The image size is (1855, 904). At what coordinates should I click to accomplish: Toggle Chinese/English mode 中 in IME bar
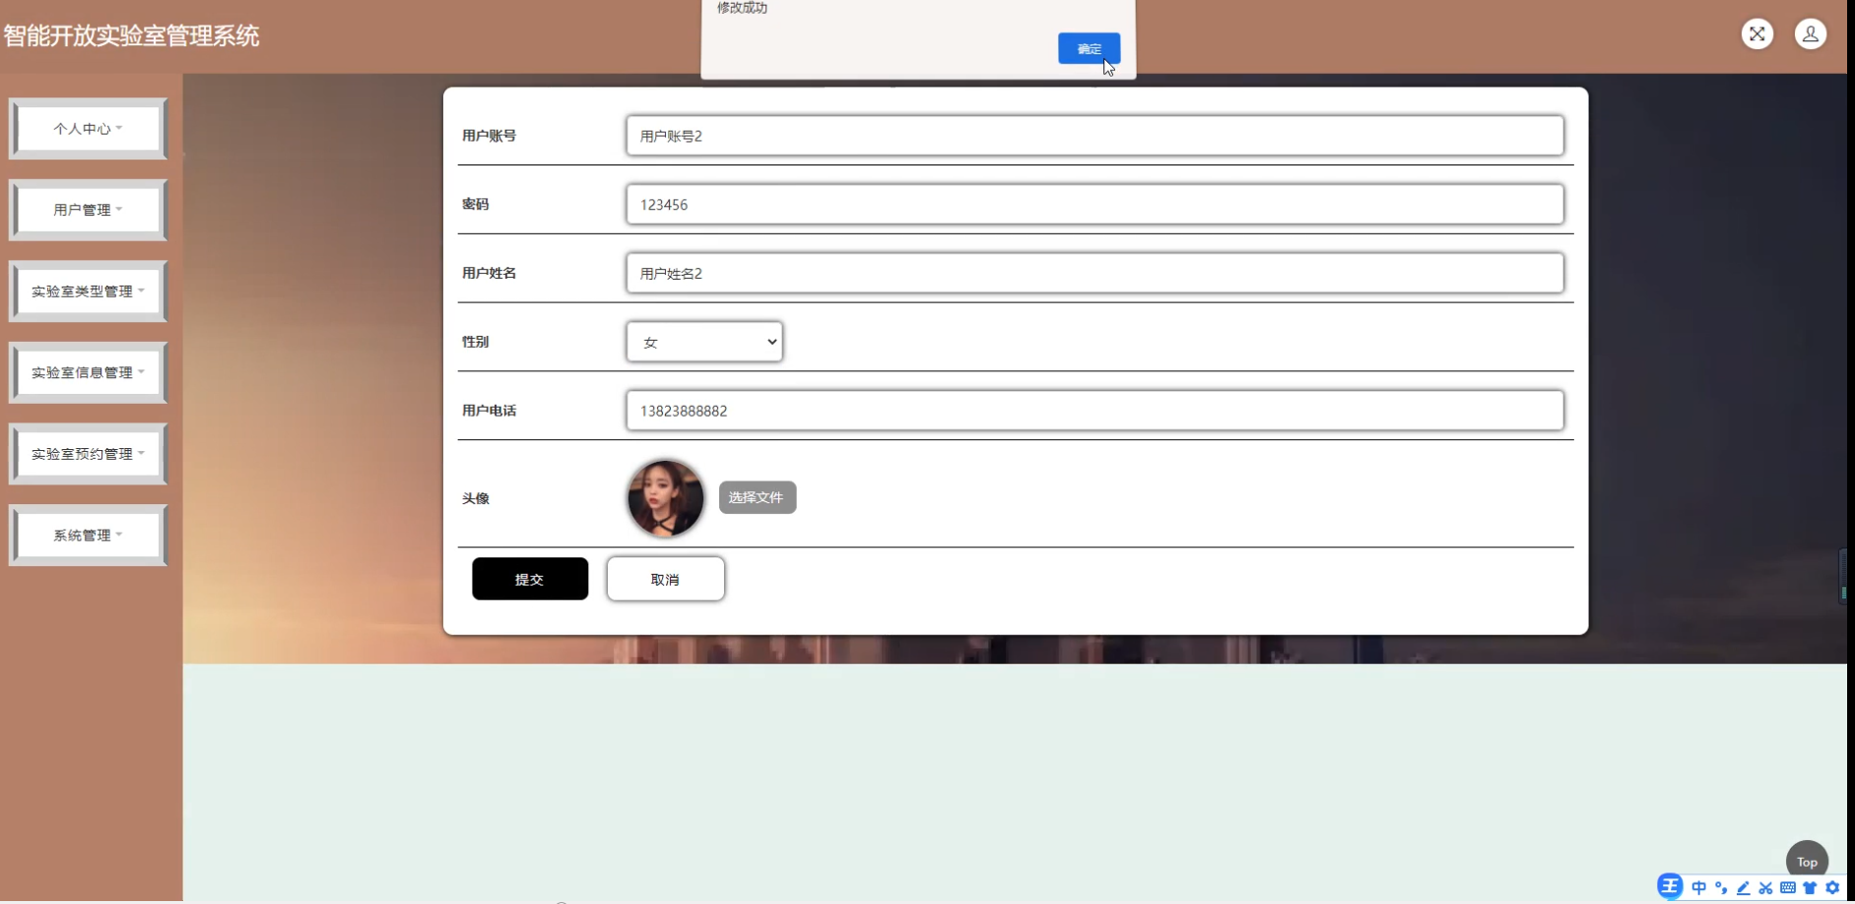click(1698, 888)
